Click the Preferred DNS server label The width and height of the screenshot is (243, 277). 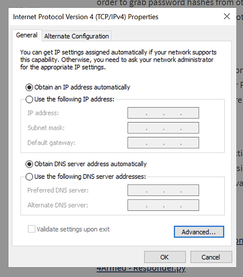58,190
